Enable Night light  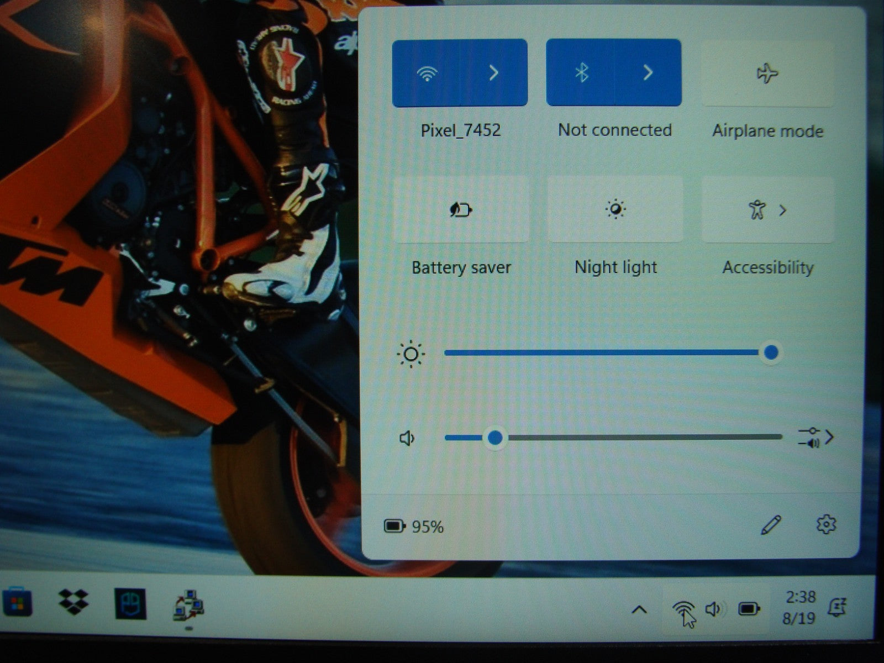(615, 210)
